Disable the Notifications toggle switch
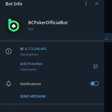This screenshot has width=112, height=112. pos(95,84)
